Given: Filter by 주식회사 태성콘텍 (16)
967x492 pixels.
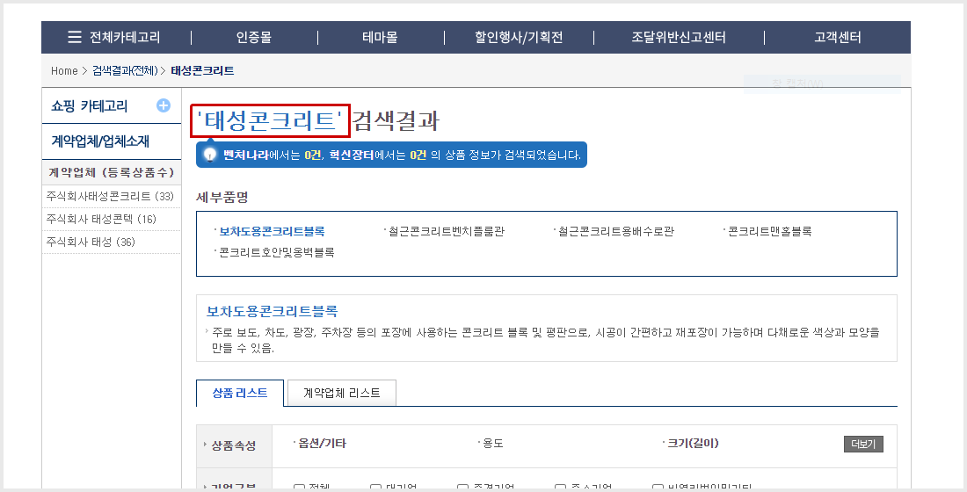Looking at the screenshot, I should 101,219.
